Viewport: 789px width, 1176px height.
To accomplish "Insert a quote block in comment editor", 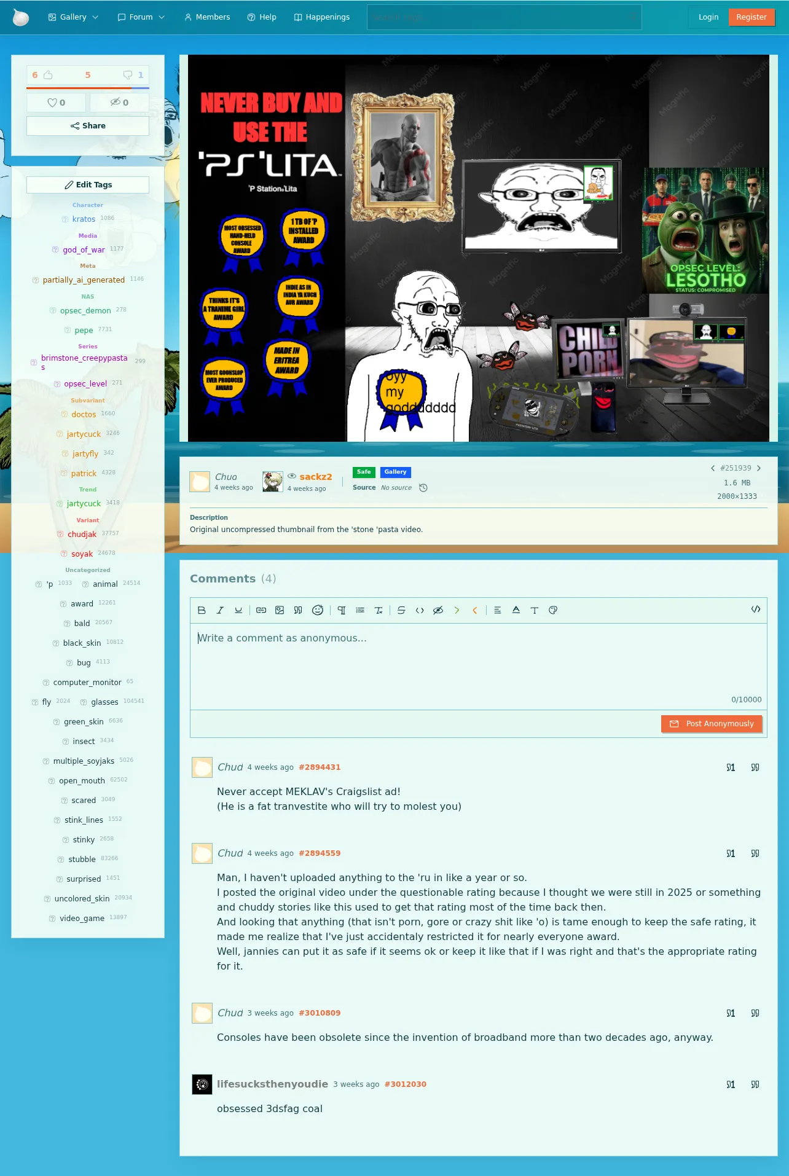I will pos(298,610).
